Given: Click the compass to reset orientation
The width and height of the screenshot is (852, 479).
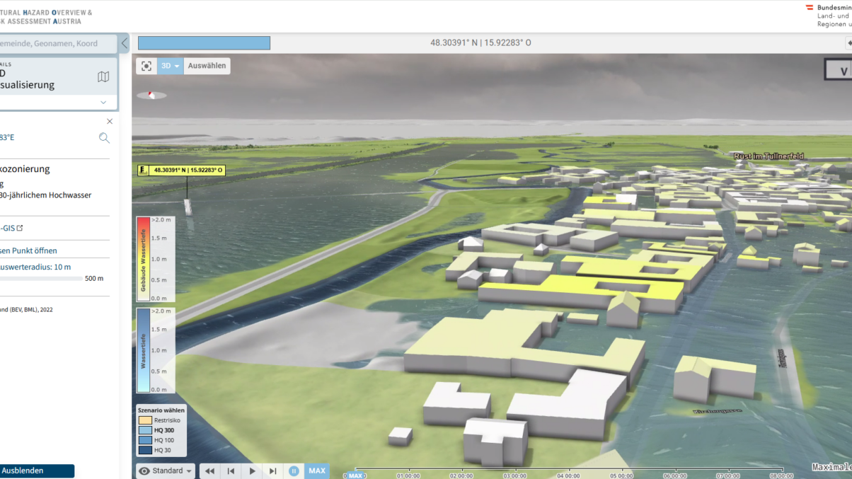Looking at the screenshot, I should coord(151,94).
